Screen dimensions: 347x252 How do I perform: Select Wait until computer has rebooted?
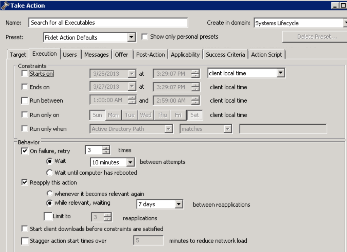[x=50, y=173]
